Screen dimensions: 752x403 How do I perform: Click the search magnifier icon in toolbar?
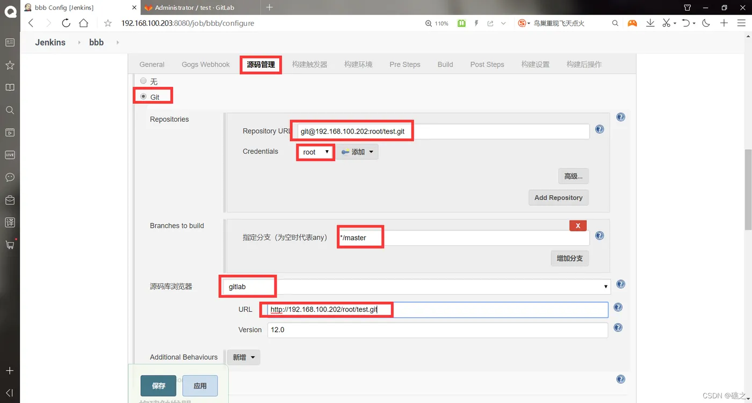[615, 23]
